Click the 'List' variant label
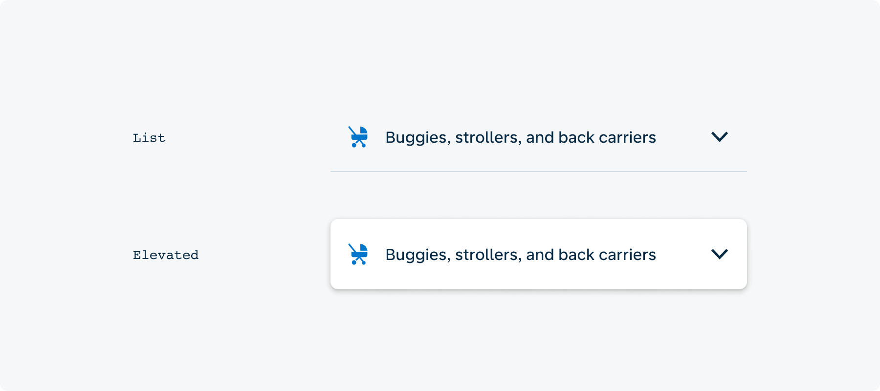This screenshot has width=880, height=391. point(149,138)
